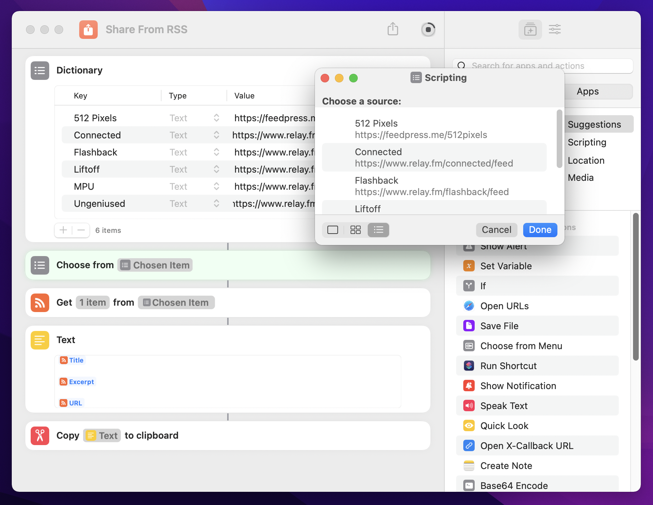
Task: Choose Connected in the source list
Action: 434,158
